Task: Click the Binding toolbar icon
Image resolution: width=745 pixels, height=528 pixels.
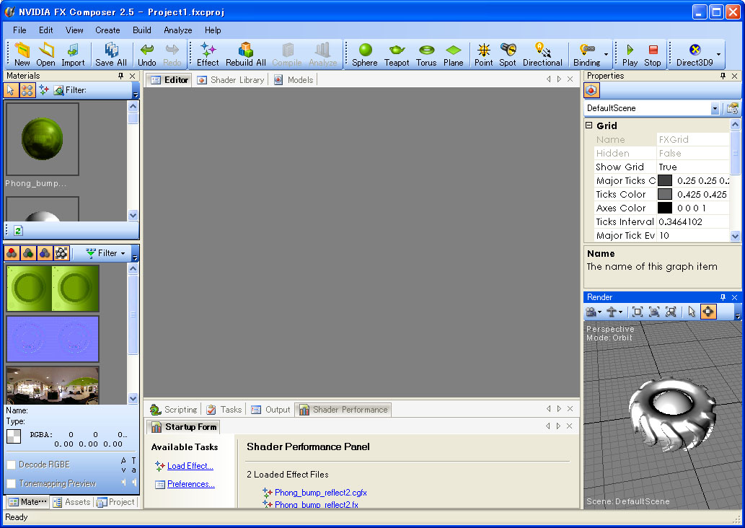Action: pyautogui.click(x=587, y=55)
